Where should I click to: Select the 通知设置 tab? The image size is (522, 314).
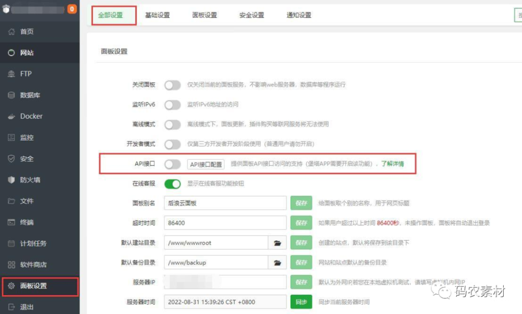tap(299, 15)
